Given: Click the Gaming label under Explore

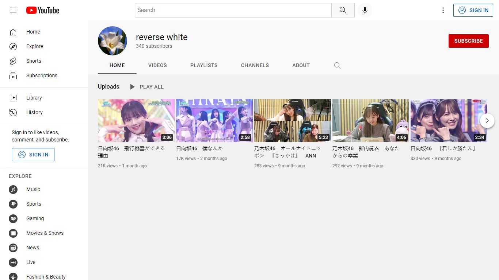Looking at the screenshot, I should pos(35,218).
